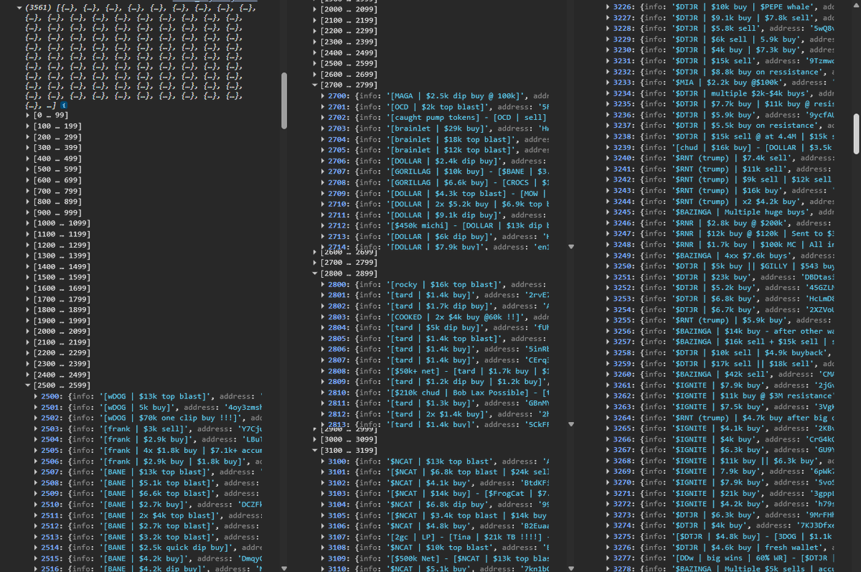Image resolution: width=861 pixels, height=572 pixels.
Task: Expand entry 2700 MAGA $2.5k dip buy
Action: point(323,96)
